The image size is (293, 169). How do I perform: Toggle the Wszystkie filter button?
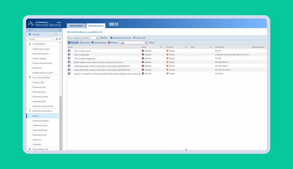[73, 42]
